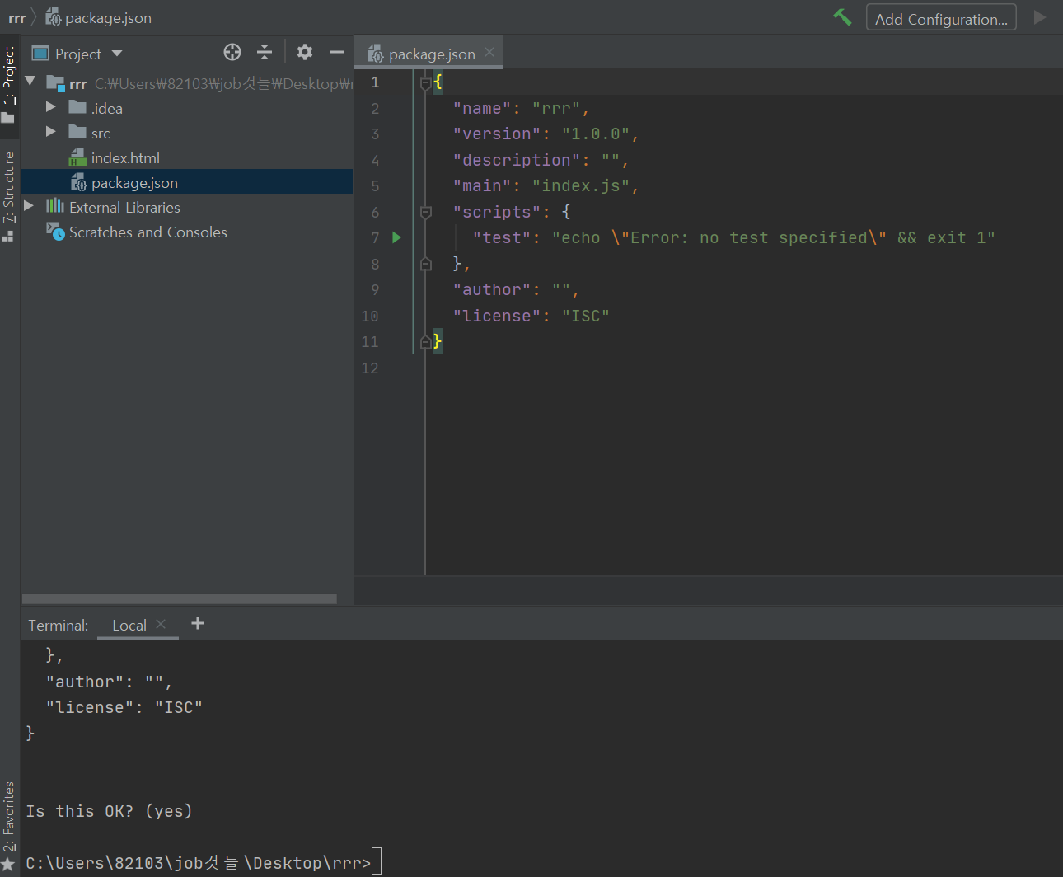Click the greyed Run arrow in top toolbar
The width and height of the screenshot is (1063, 877).
click(1040, 17)
